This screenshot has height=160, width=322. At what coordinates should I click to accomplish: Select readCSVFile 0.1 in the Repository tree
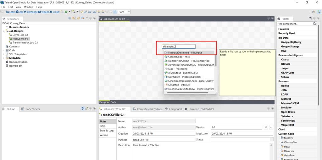21,39
